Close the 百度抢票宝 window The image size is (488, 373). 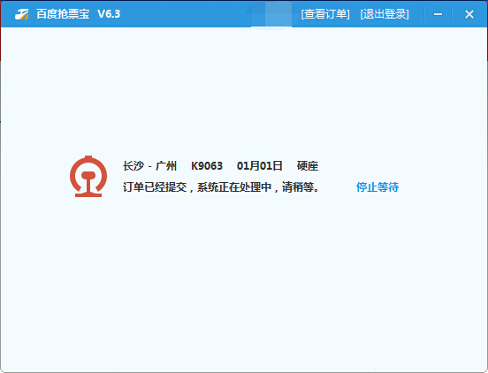coord(469,14)
